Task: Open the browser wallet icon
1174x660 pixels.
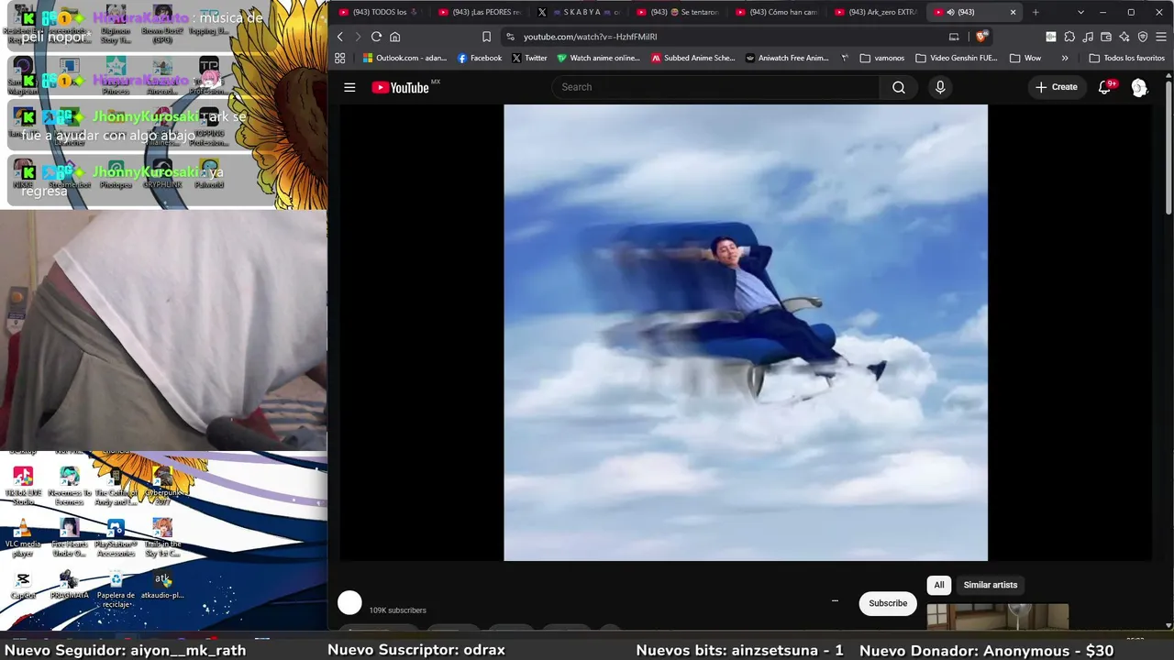Action: pyautogui.click(x=1106, y=37)
